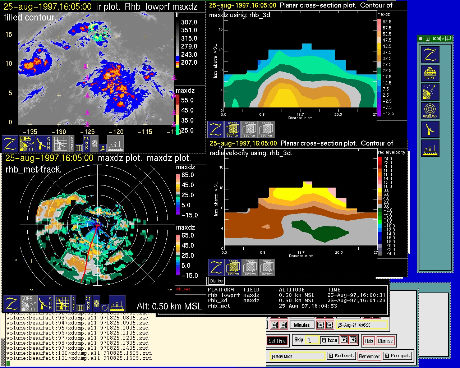Click the SUR radar icon under the ir plot

pyautogui.click(x=44, y=143)
